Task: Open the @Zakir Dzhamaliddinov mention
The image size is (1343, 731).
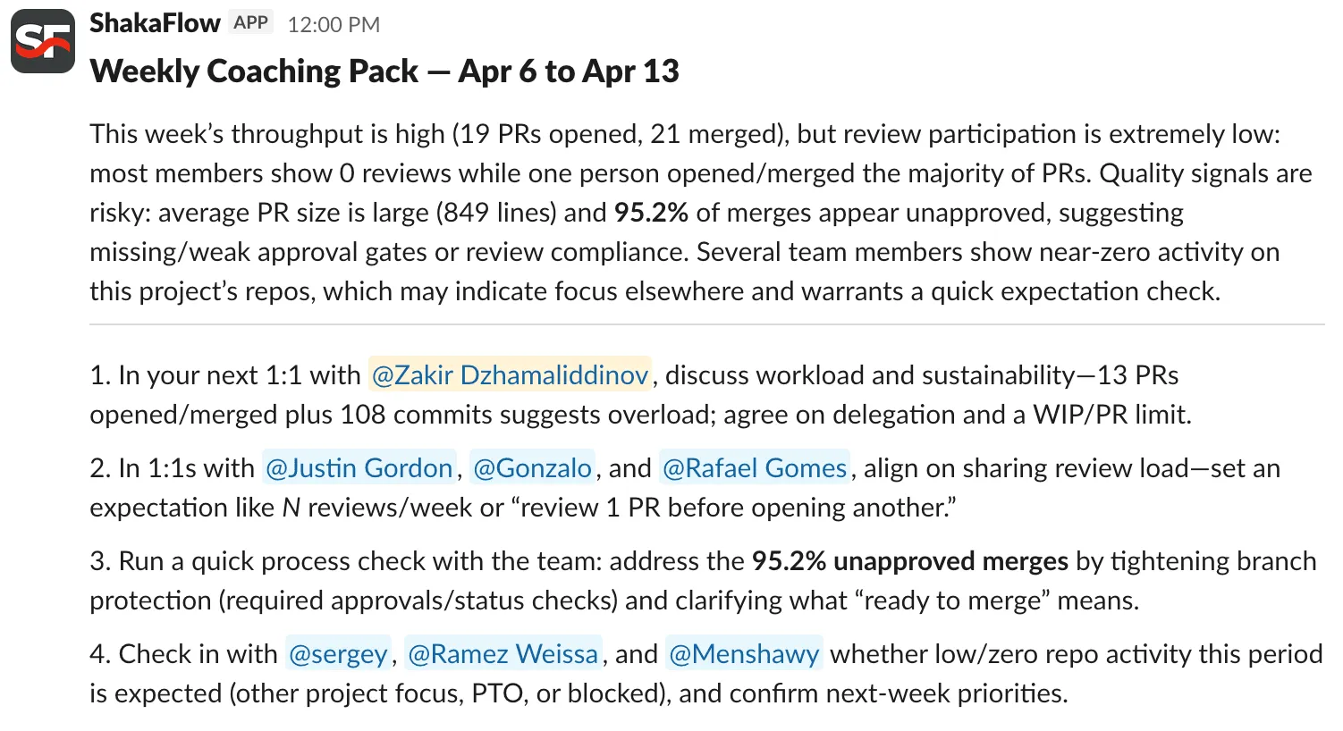Action: point(510,374)
